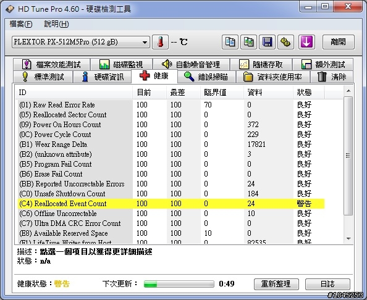Switch to the 磁碟監視 tab

tap(121, 64)
